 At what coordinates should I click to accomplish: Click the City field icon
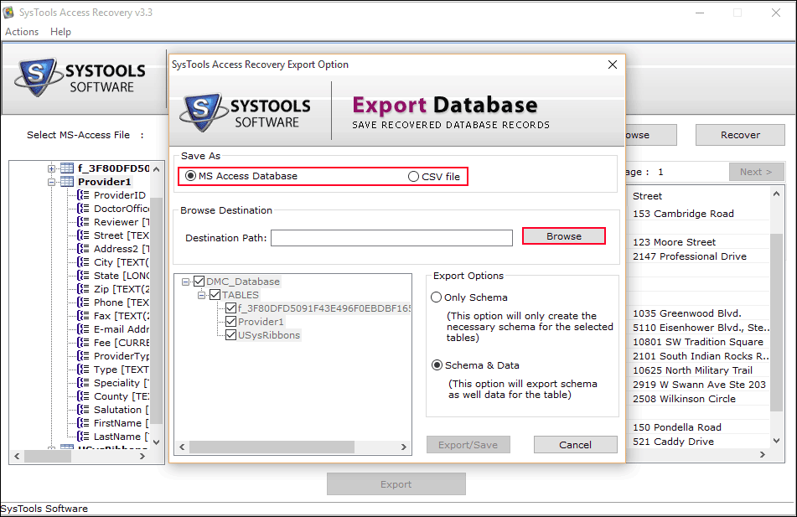tap(83, 262)
